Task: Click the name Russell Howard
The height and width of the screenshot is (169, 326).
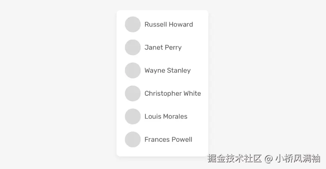Action: [169, 24]
